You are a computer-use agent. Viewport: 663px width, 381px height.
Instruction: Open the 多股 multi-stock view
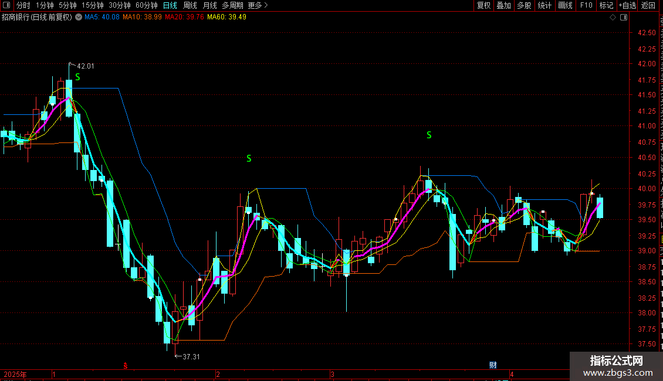pyautogui.click(x=524, y=5)
